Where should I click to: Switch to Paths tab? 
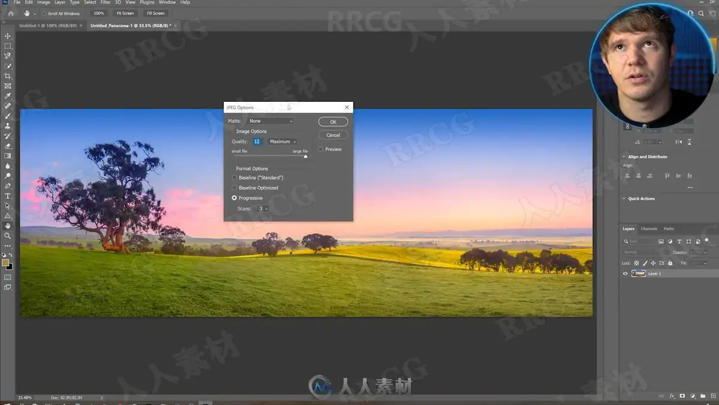coord(669,229)
